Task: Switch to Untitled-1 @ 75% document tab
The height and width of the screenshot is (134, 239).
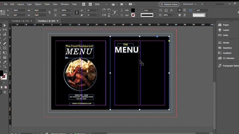Action: (20, 21)
